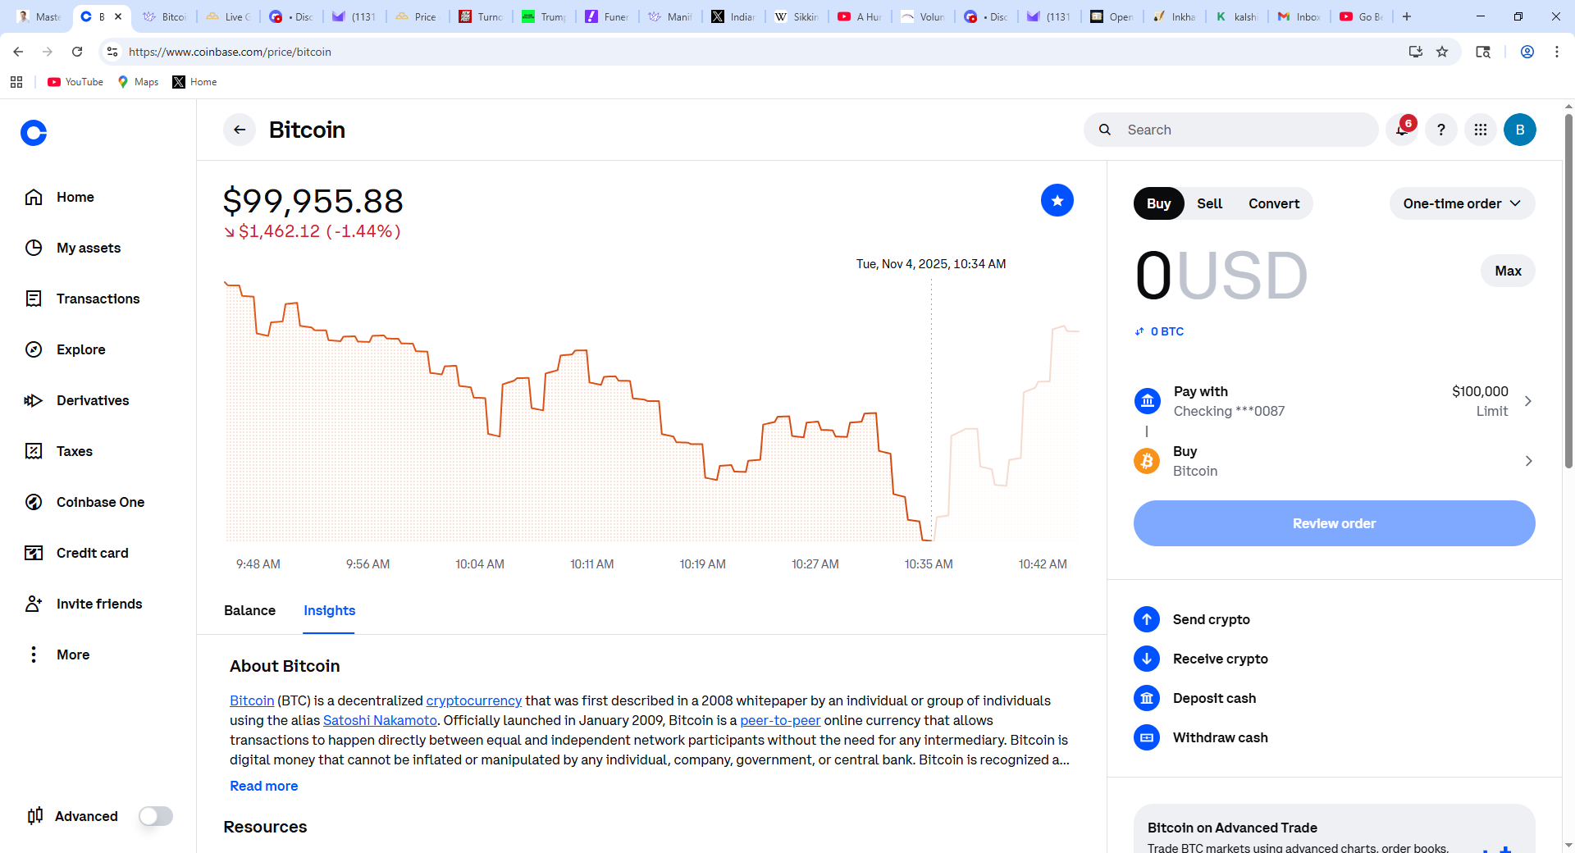
Task: Switch to the Balance tab
Action: click(249, 610)
